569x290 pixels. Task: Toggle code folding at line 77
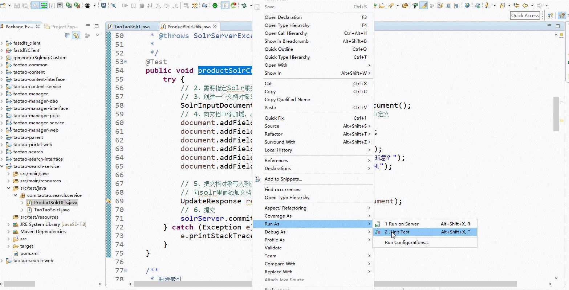(126, 270)
